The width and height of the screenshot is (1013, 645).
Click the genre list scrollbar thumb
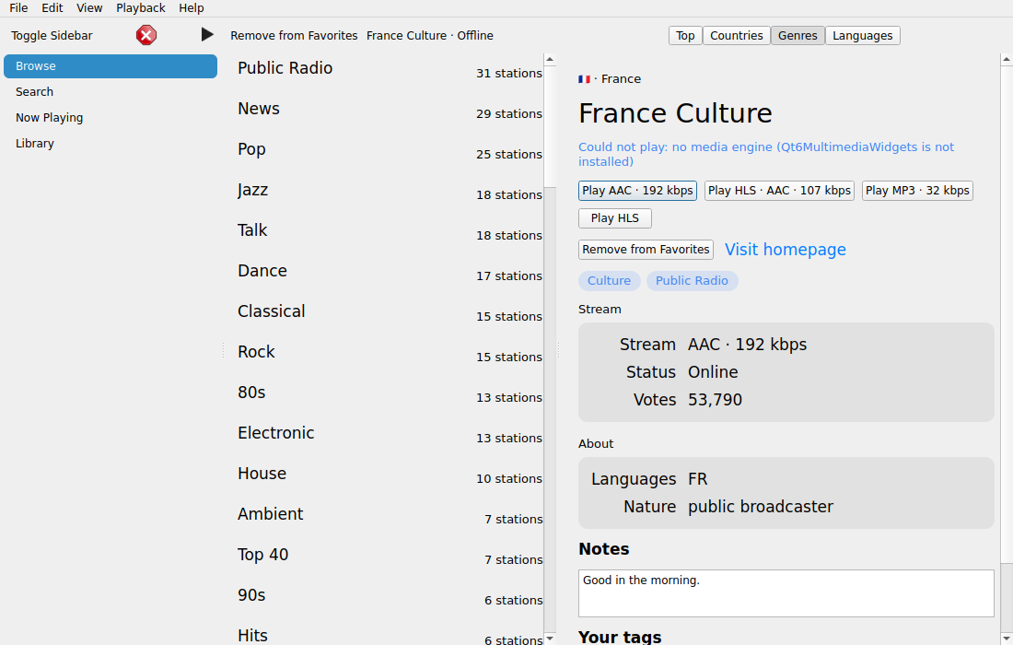click(550, 126)
